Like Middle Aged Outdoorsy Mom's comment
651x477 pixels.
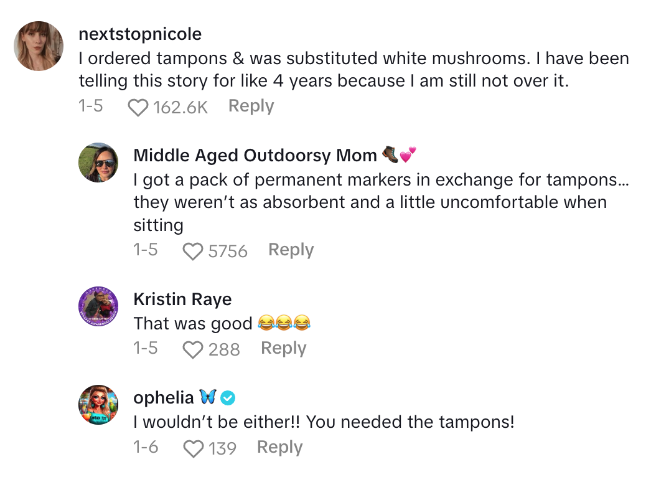pos(194,251)
